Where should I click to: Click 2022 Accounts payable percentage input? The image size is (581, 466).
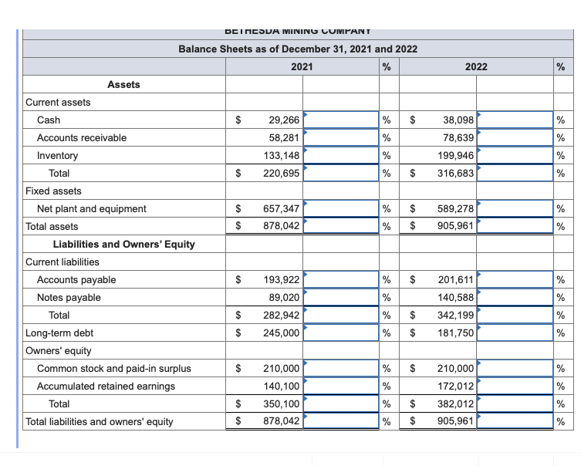click(x=515, y=279)
